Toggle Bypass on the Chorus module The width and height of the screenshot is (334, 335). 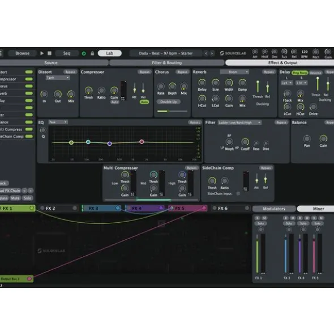182,72
